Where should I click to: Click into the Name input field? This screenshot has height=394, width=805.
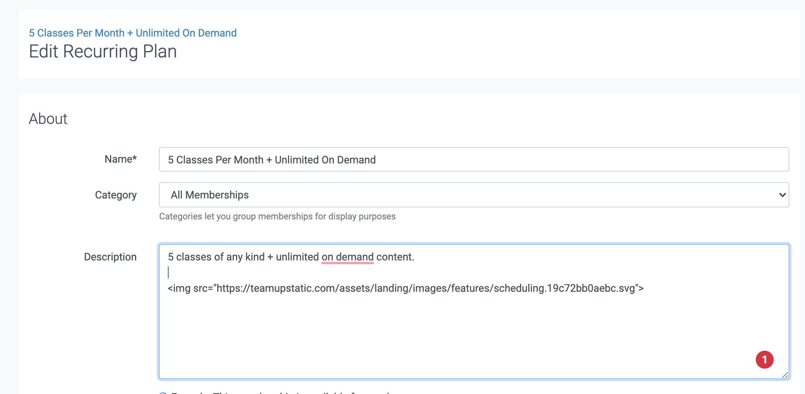tap(474, 160)
